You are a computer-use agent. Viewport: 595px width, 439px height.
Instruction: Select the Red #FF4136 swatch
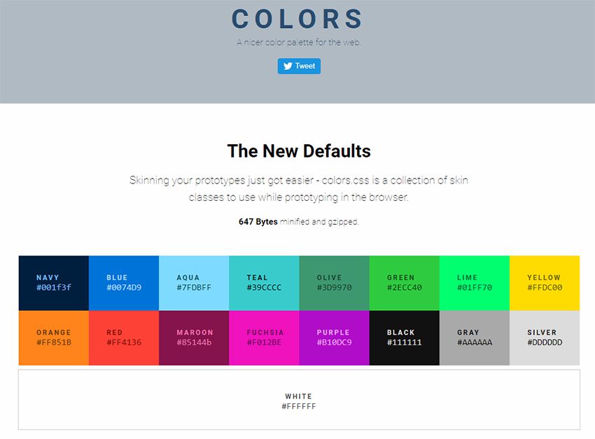(x=124, y=337)
